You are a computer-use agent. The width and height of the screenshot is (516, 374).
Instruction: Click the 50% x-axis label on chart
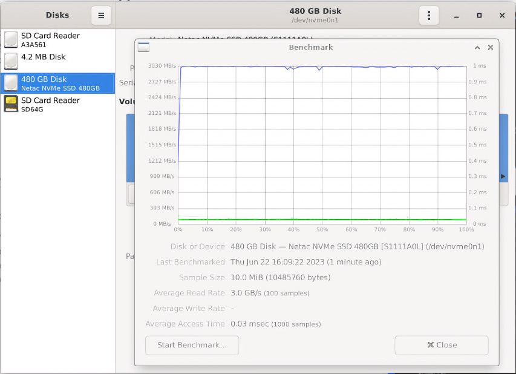322,229
